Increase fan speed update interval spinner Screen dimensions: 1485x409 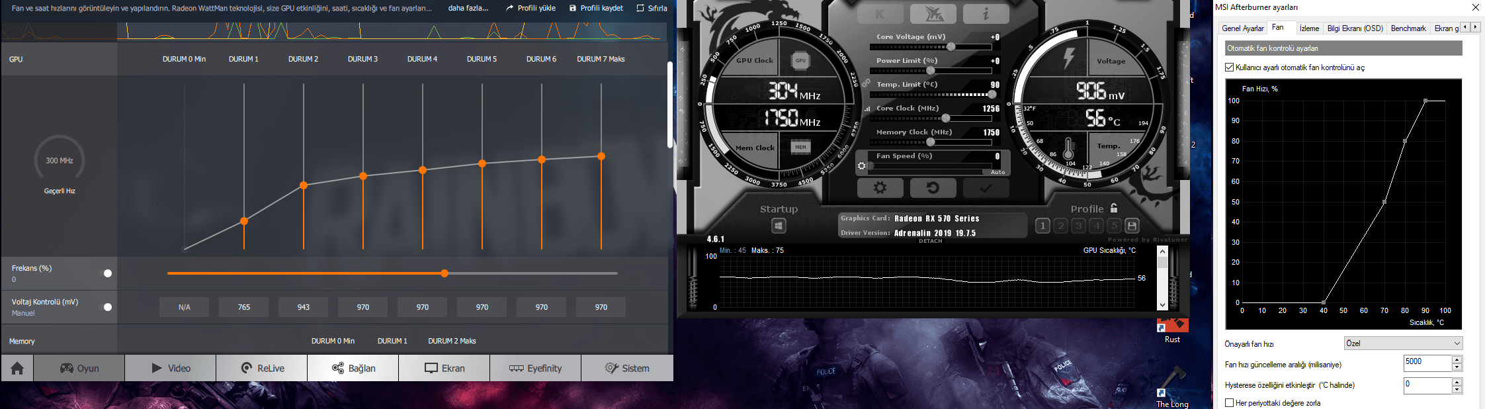point(1457,359)
